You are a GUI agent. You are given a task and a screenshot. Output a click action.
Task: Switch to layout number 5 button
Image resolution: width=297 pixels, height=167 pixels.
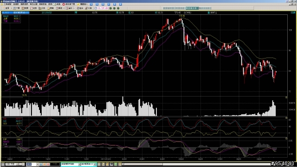115,4
